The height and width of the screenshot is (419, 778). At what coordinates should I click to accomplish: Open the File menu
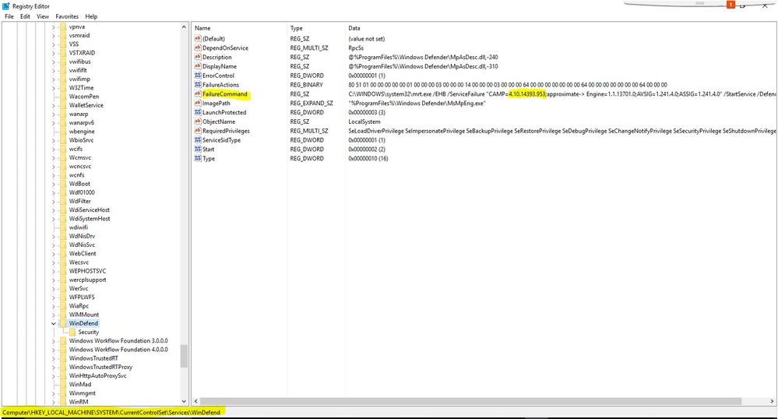pyautogui.click(x=9, y=16)
